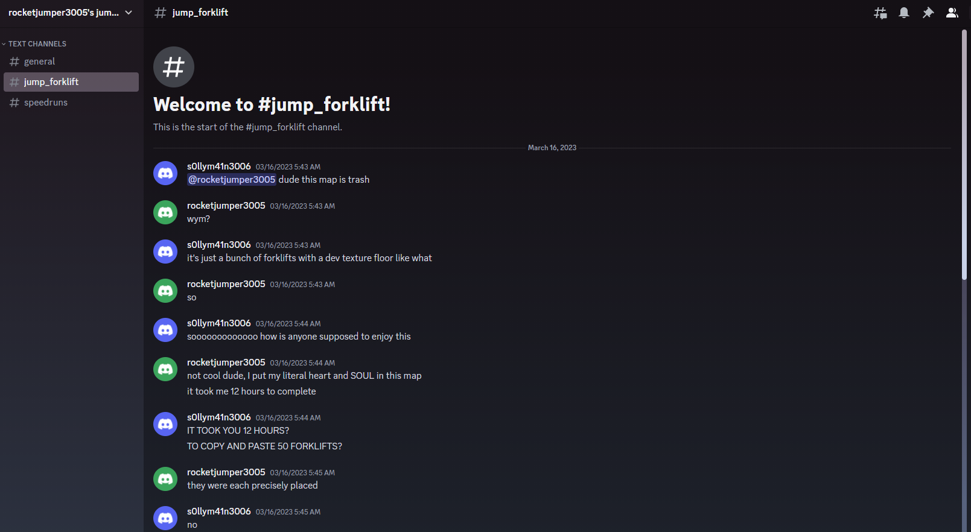Click rocketjumper3005 avatar on 'so' message
The image size is (971, 532).
pyautogui.click(x=165, y=291)
